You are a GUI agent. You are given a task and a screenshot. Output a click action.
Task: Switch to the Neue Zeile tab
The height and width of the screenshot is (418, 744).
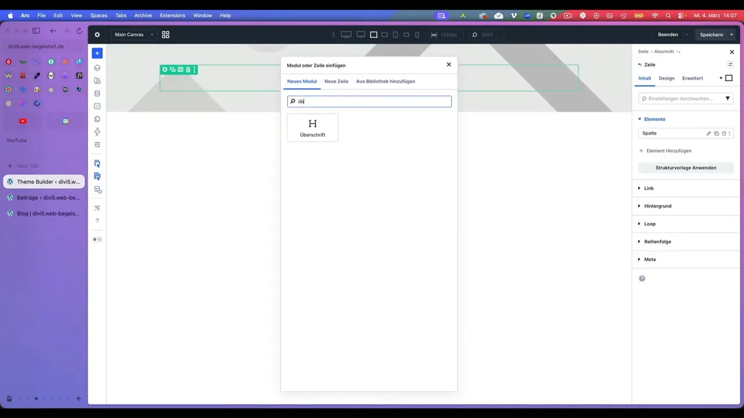click(336, 81)
